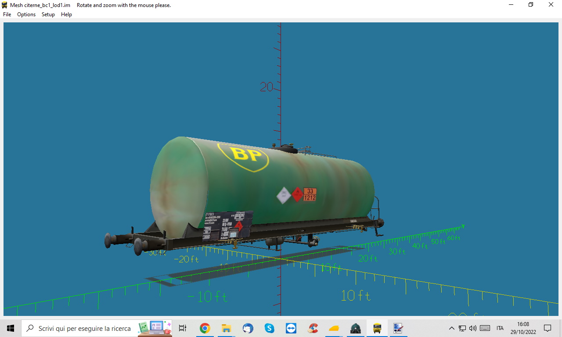Click the taskbar search field

pos(97,328)
